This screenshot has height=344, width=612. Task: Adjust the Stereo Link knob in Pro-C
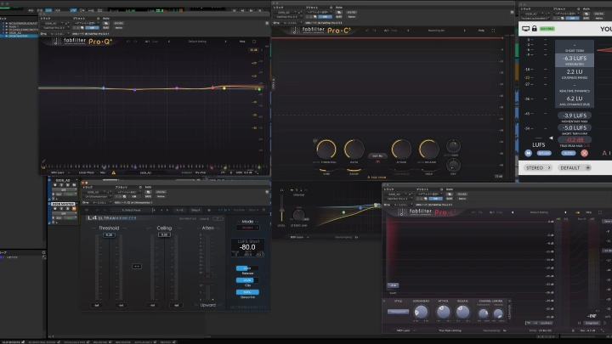pos(298,215)
